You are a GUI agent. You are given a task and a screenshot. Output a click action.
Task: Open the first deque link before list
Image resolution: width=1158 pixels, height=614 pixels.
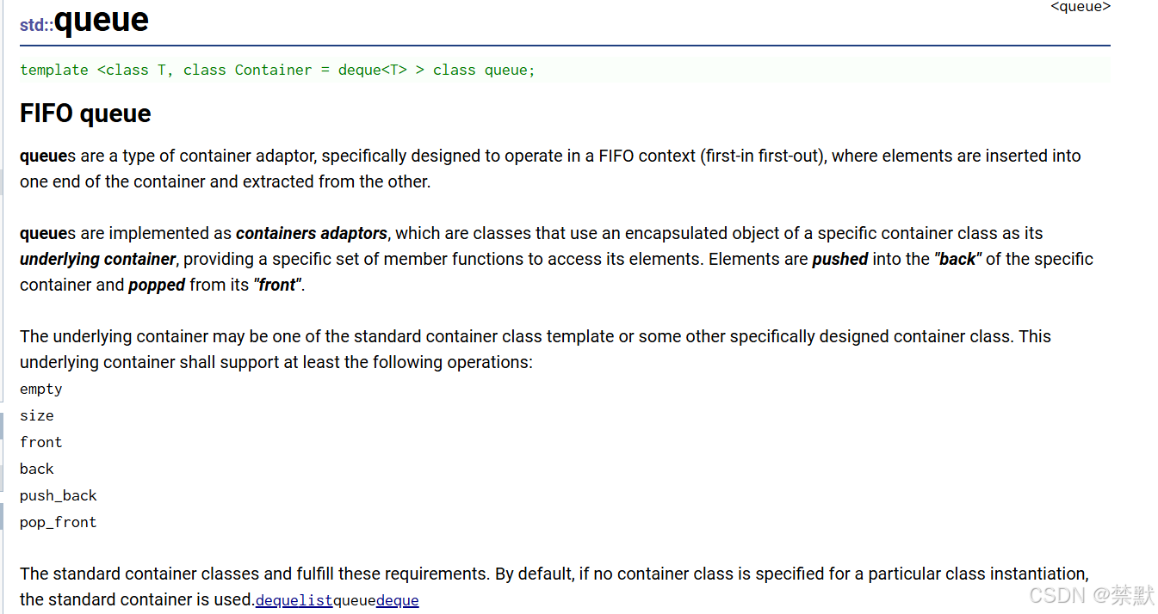(x=276, y=600)
